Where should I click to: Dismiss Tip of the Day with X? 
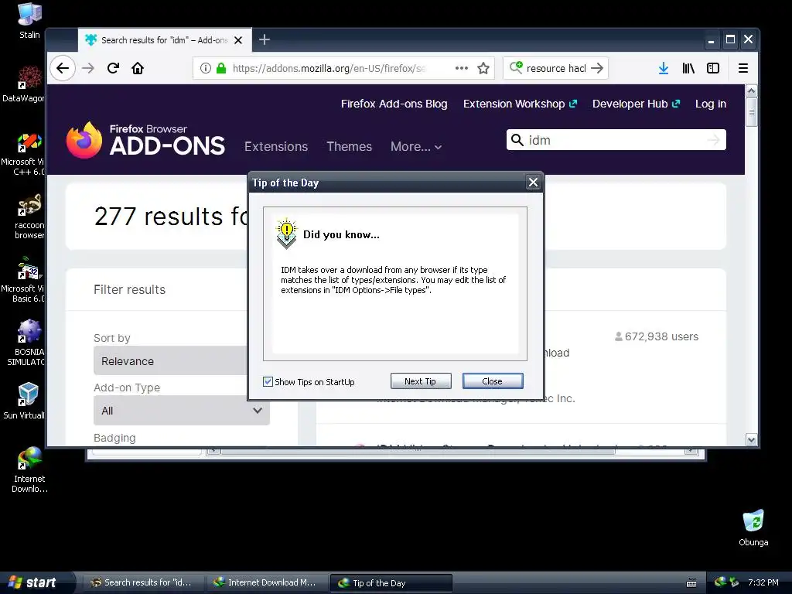533,183
